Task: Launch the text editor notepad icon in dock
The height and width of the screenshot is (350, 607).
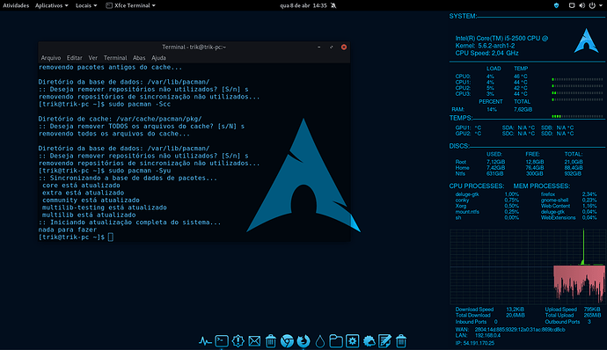Action: [x=384, y=341]
